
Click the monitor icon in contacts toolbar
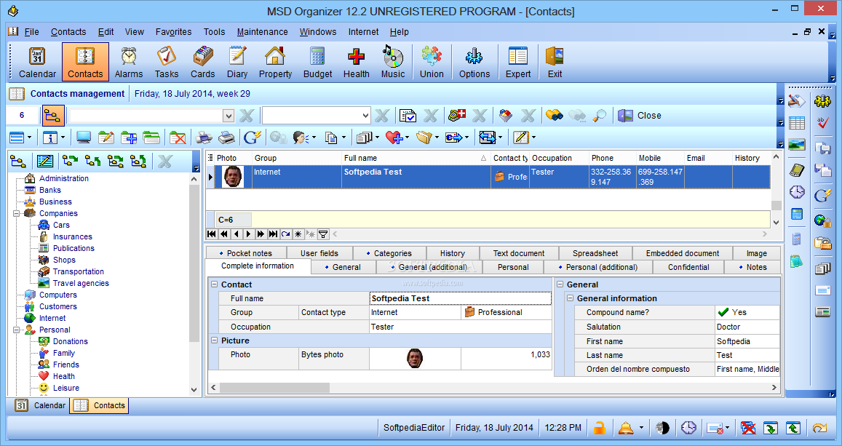click(x=83, y=138)
